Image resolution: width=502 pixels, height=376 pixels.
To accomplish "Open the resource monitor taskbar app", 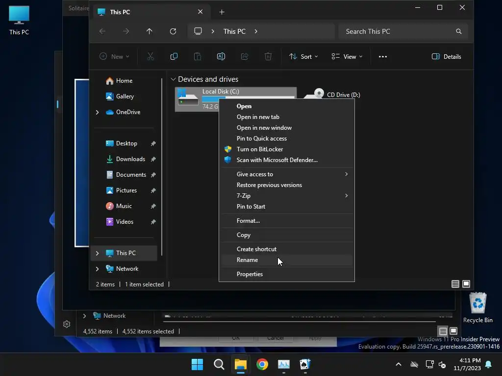I will [284, 364].
